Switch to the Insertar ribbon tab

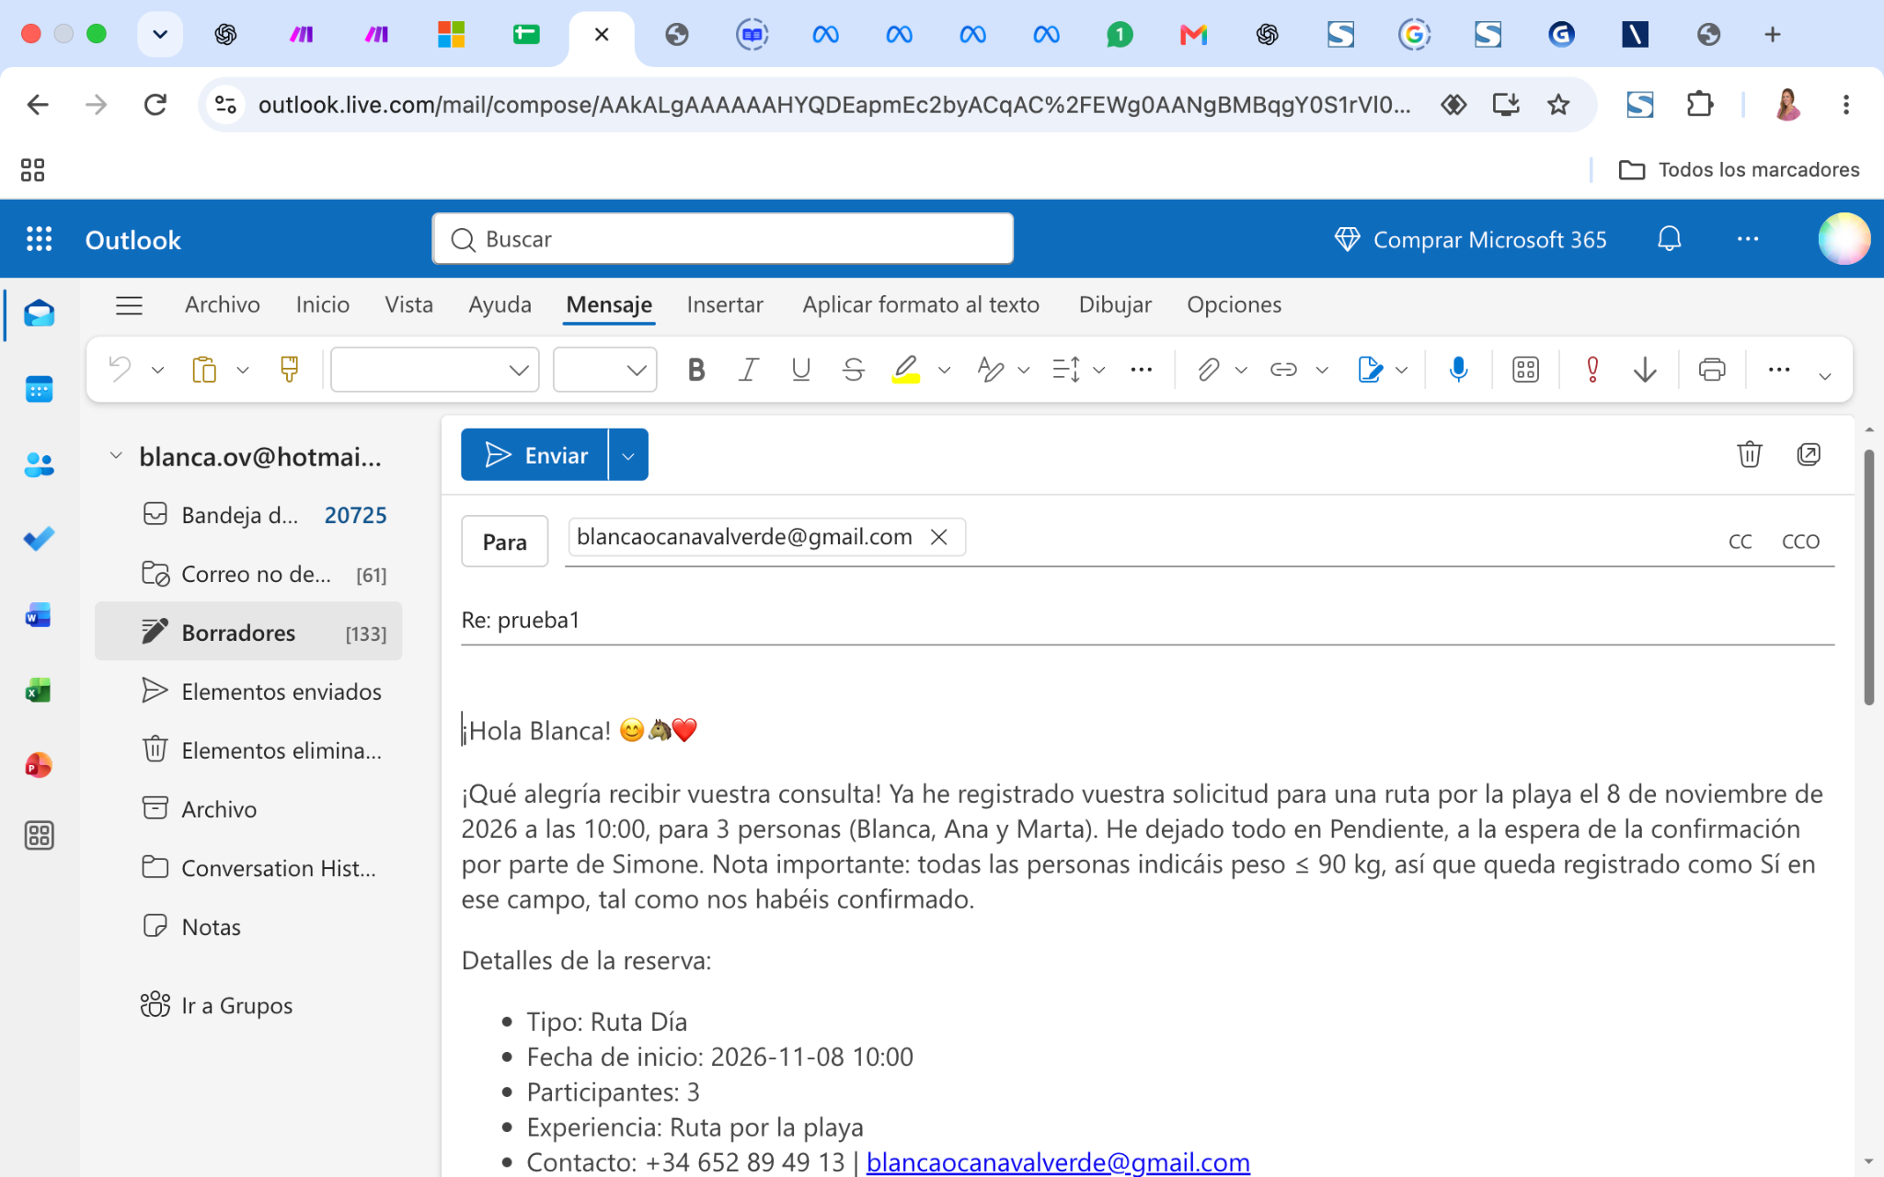point(725,304)
